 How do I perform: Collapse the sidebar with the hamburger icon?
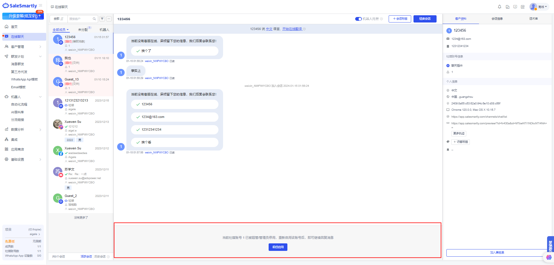(x=40, y=5)
